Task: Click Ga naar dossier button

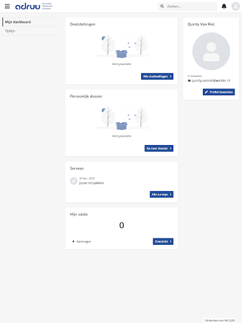Action: (x=159, y=148)
